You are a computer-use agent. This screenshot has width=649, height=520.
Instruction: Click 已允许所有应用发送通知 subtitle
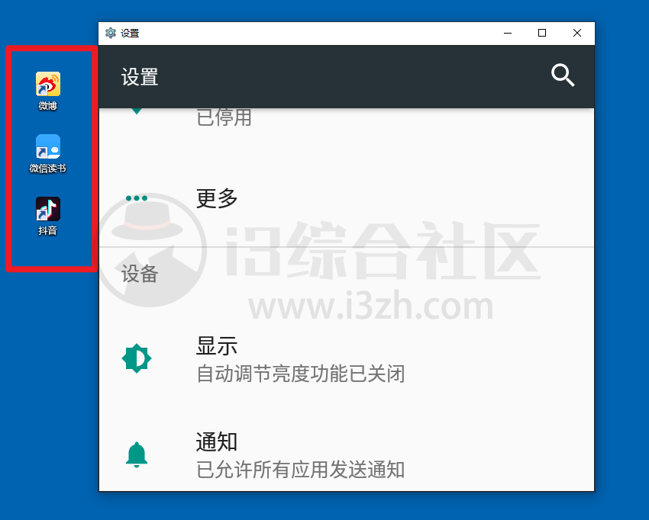(300, 470)
